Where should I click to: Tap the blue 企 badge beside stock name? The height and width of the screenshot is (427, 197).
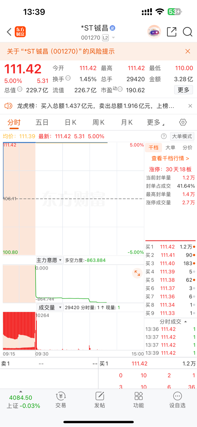[112, 28]
